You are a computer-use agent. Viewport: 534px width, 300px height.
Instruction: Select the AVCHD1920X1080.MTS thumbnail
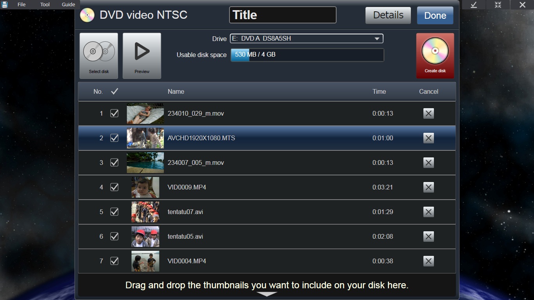(x=145, y=138)
